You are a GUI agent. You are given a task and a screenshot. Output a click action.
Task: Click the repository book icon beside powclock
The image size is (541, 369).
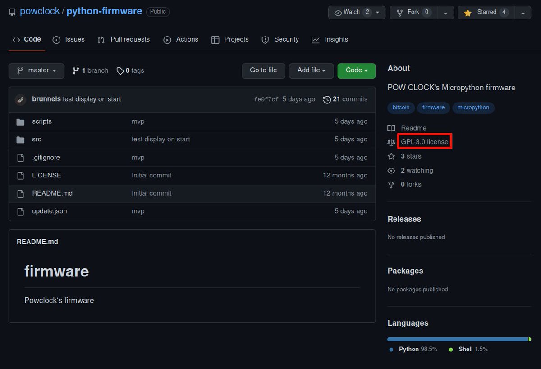click(x=13, y=12)
